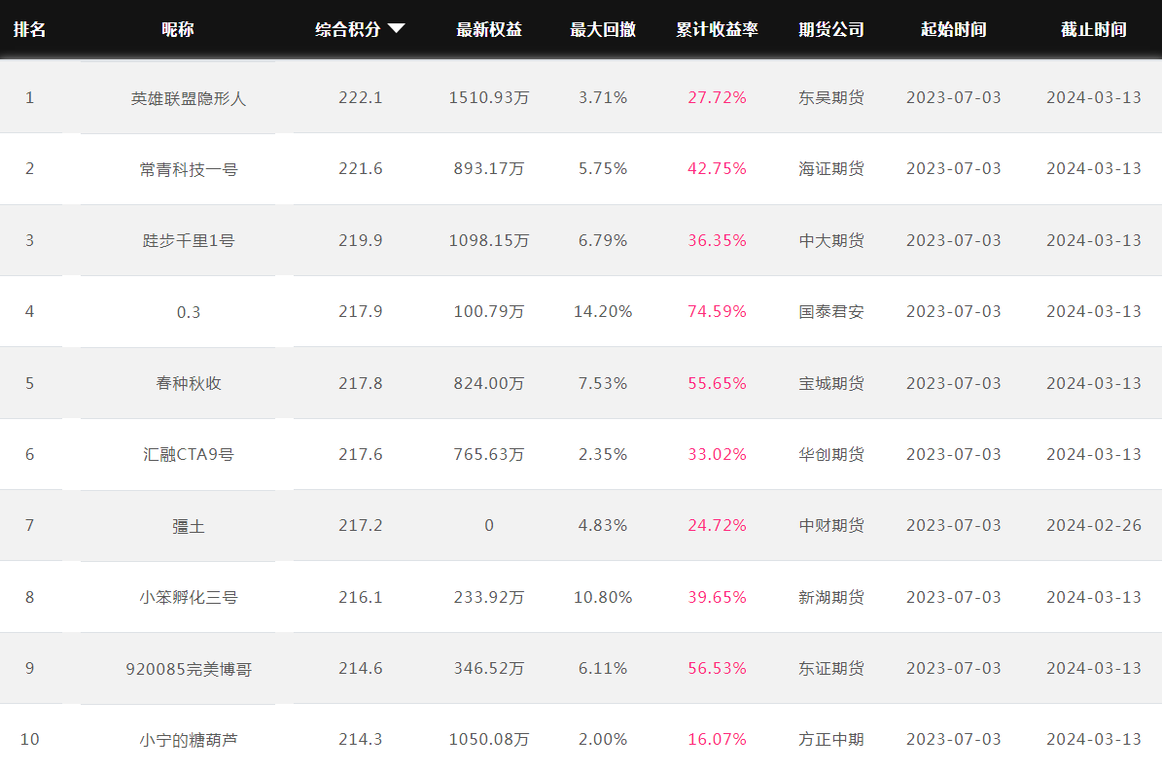Select the score value 219.9

pos(360,241)
